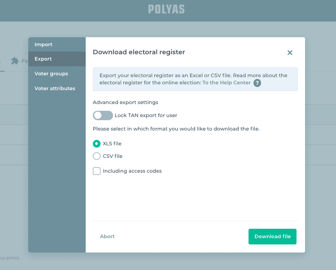336x270 pixels.
Task: Click the Download electoral register title
Action: [x=139, y=52]
